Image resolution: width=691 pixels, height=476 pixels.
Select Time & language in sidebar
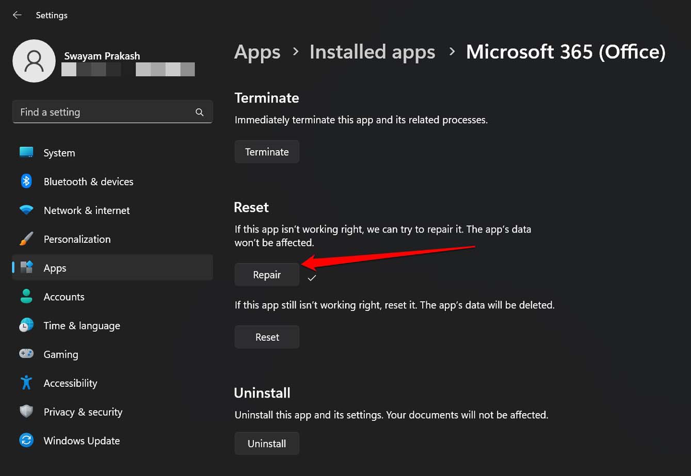82,326
